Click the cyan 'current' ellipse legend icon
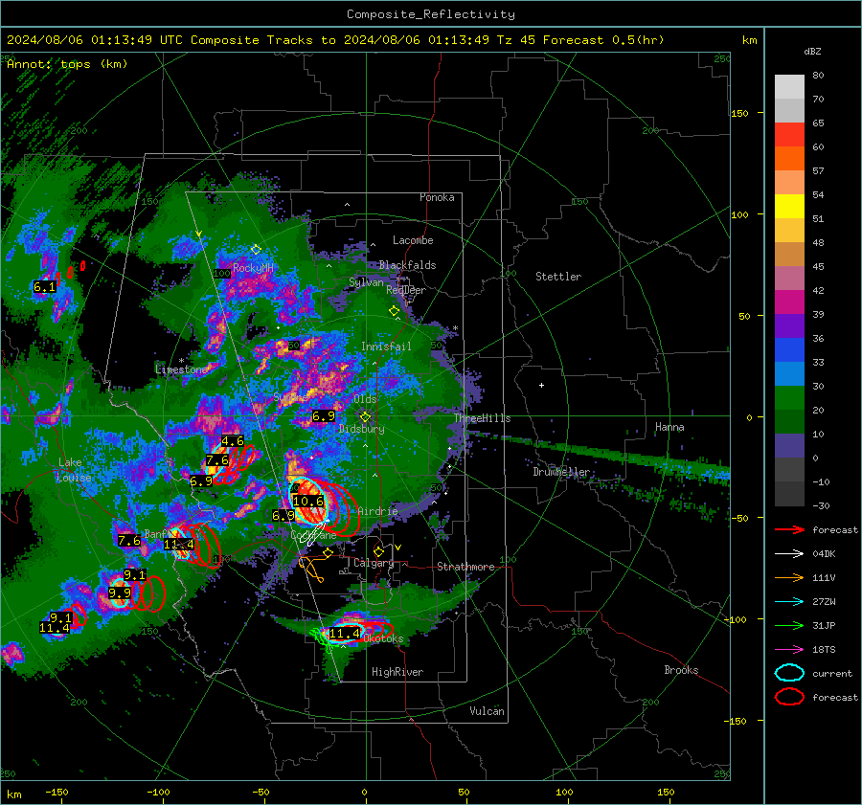 coord(789,673)
